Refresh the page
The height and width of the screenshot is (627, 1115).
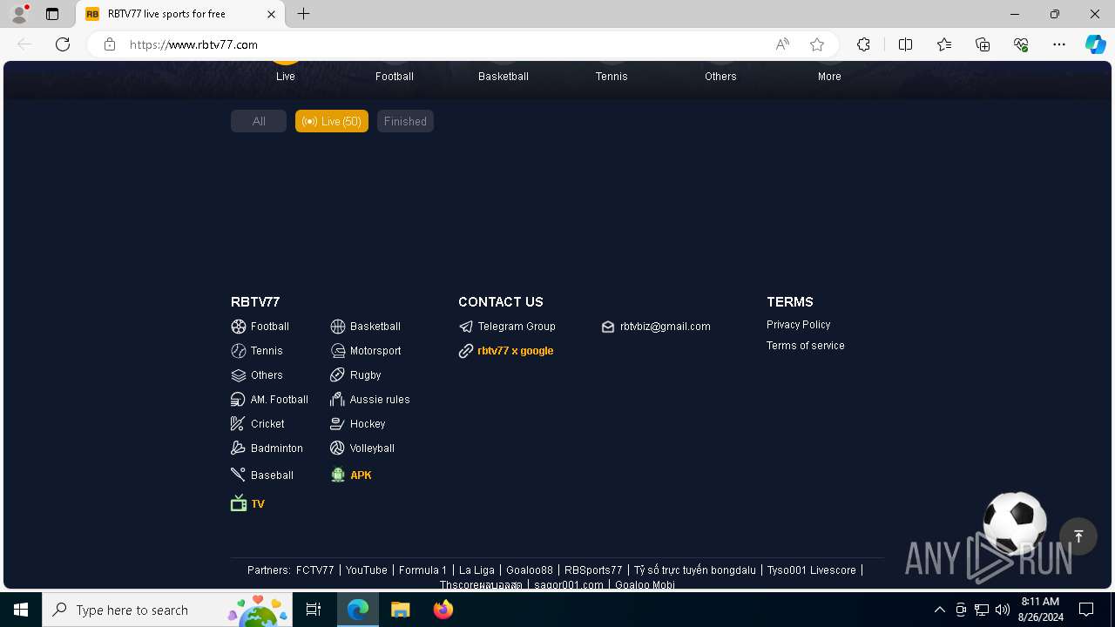[63, 44]
